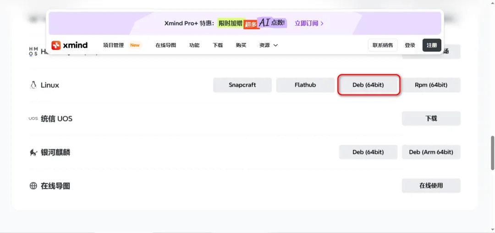Click the globe icon beside 在线导图 row
This screenshot has width=495, height=233.
click(x=33, y=186)
